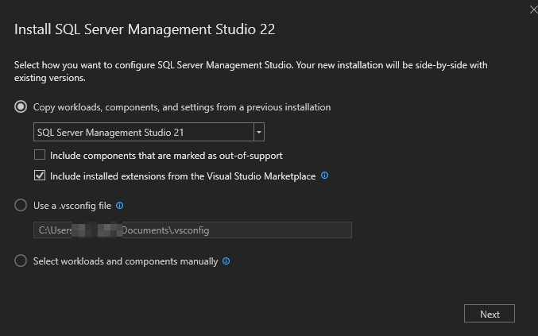
Task: Enable the out-of-support components checkbox
Action: point(40,156)
